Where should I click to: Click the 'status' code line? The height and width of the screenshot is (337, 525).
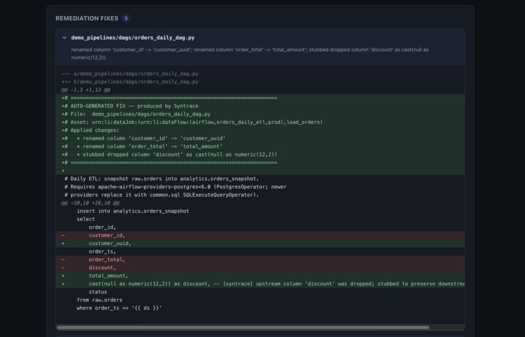pyautogui.click(x=98, y=292)
